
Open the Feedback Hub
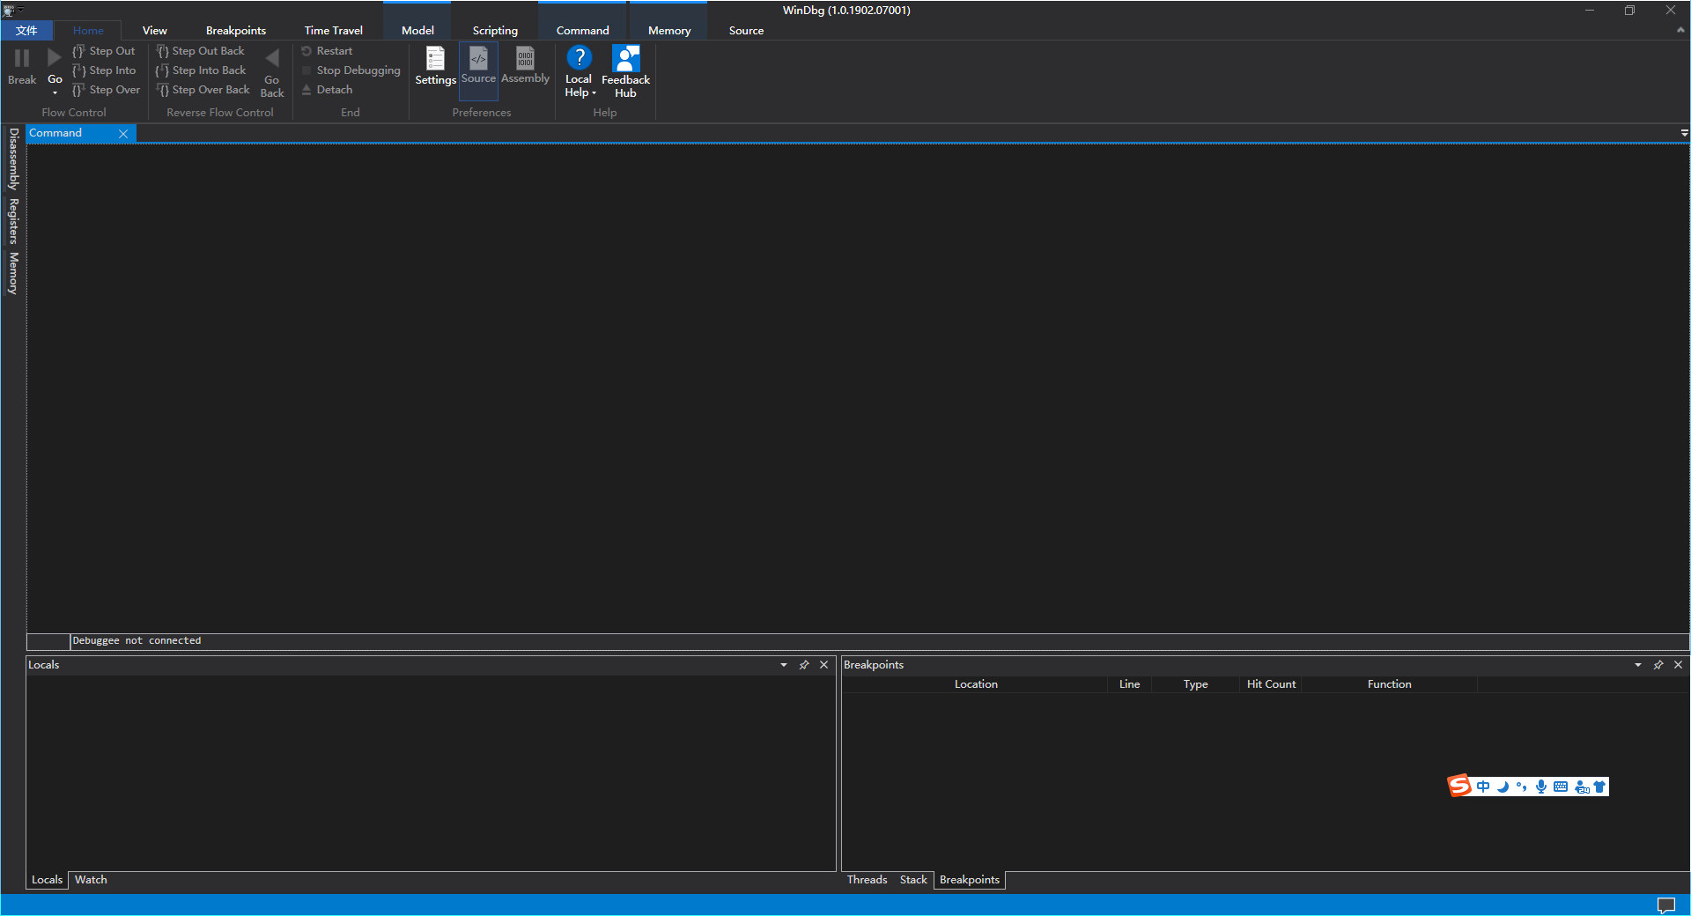click(625, 60)
